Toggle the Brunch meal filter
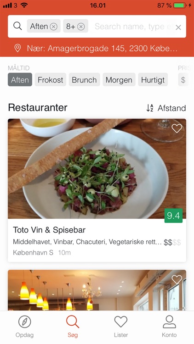194x344 pixels. 84,80
